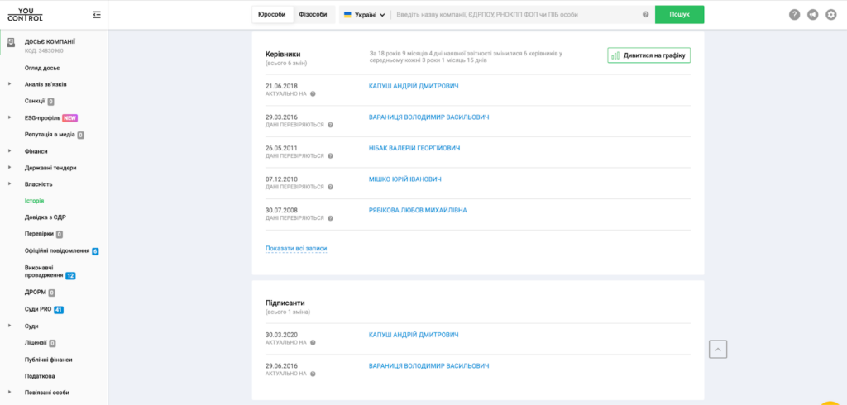Open the settings gear icon
The width and height of the screenshot is (847, 405).
[831, 14]
